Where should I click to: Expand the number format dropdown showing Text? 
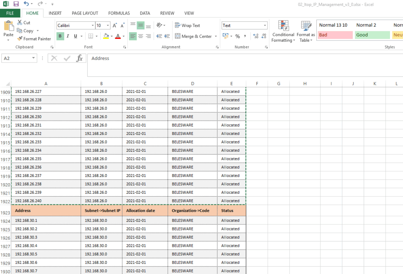click(265, 26)
